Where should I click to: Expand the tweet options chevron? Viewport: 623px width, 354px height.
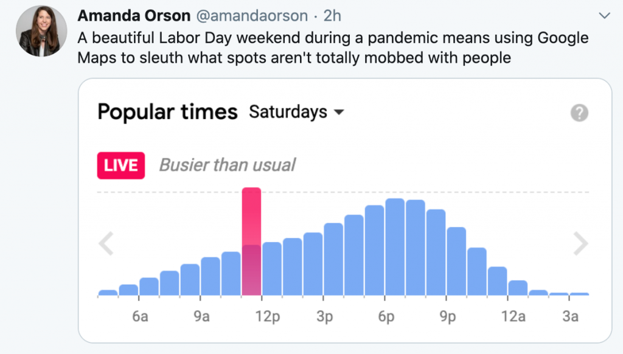click(x=604, y=15)
